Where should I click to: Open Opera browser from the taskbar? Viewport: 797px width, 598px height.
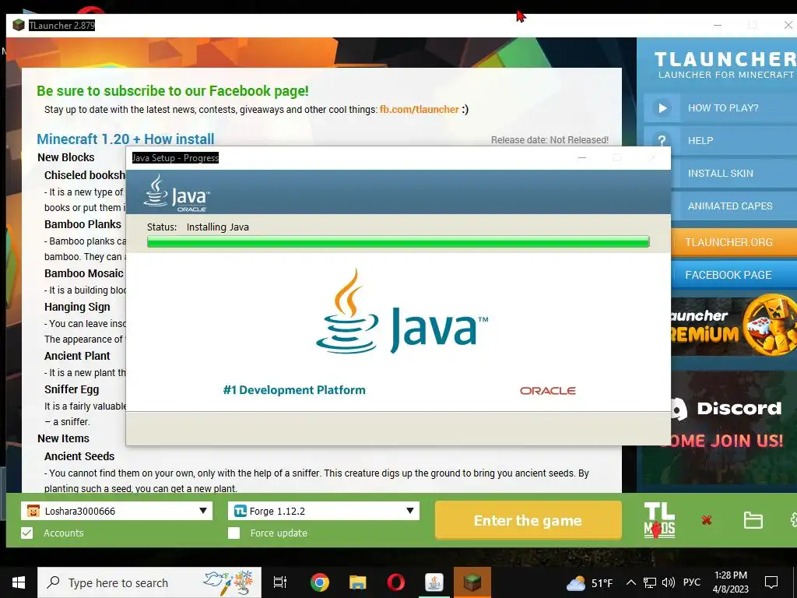point(396,582)
